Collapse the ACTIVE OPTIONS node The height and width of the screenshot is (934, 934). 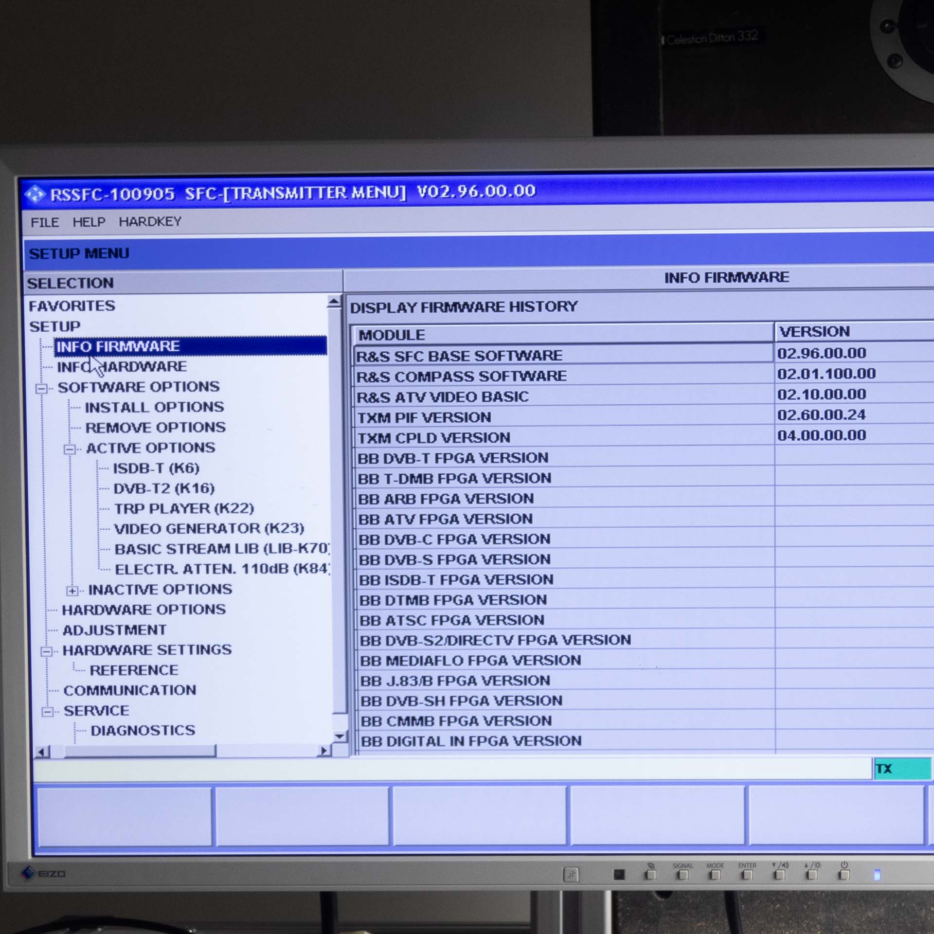tap(70, 449)
